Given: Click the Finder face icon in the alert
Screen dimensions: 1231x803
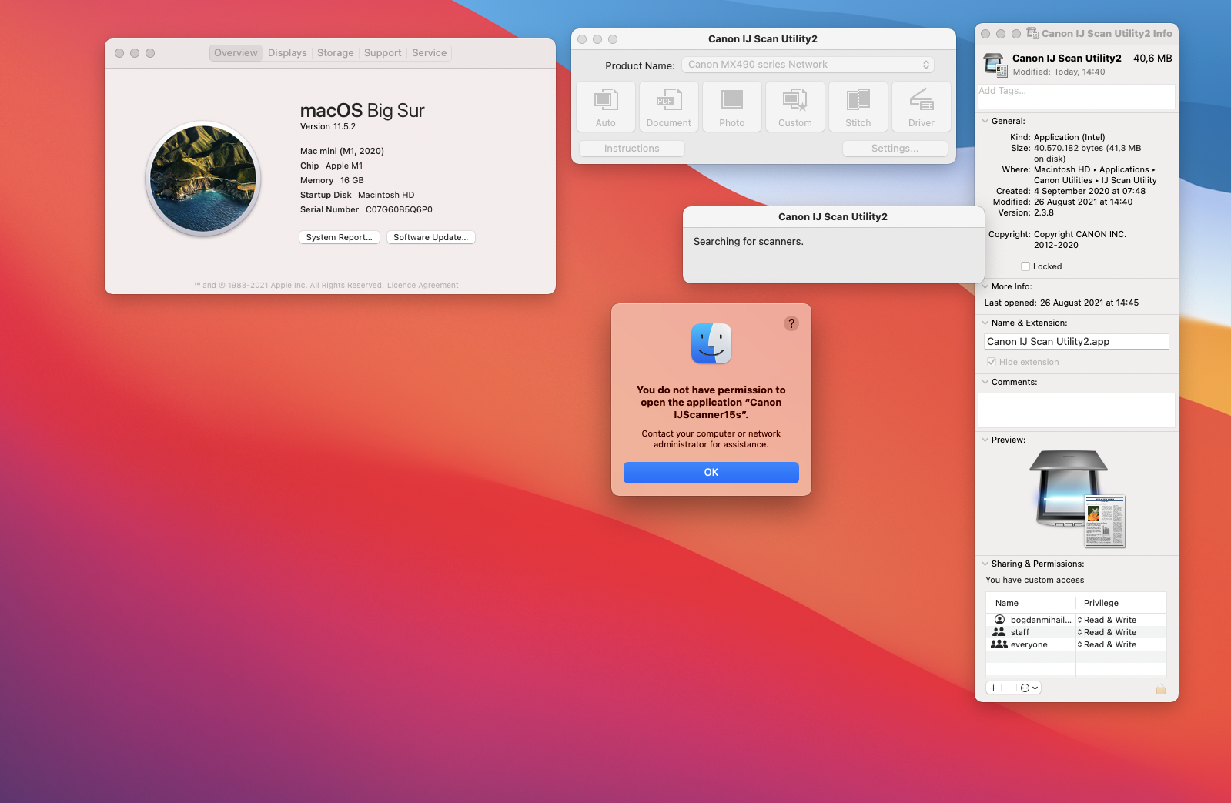Looking at the screenshot, I should point(711,343).
